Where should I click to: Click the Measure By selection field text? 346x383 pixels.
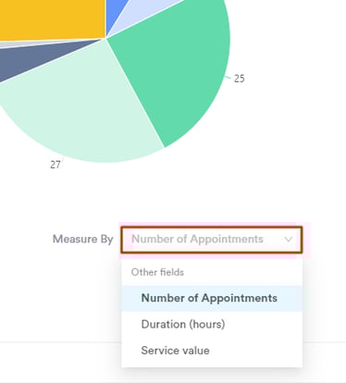pos(197,240)
